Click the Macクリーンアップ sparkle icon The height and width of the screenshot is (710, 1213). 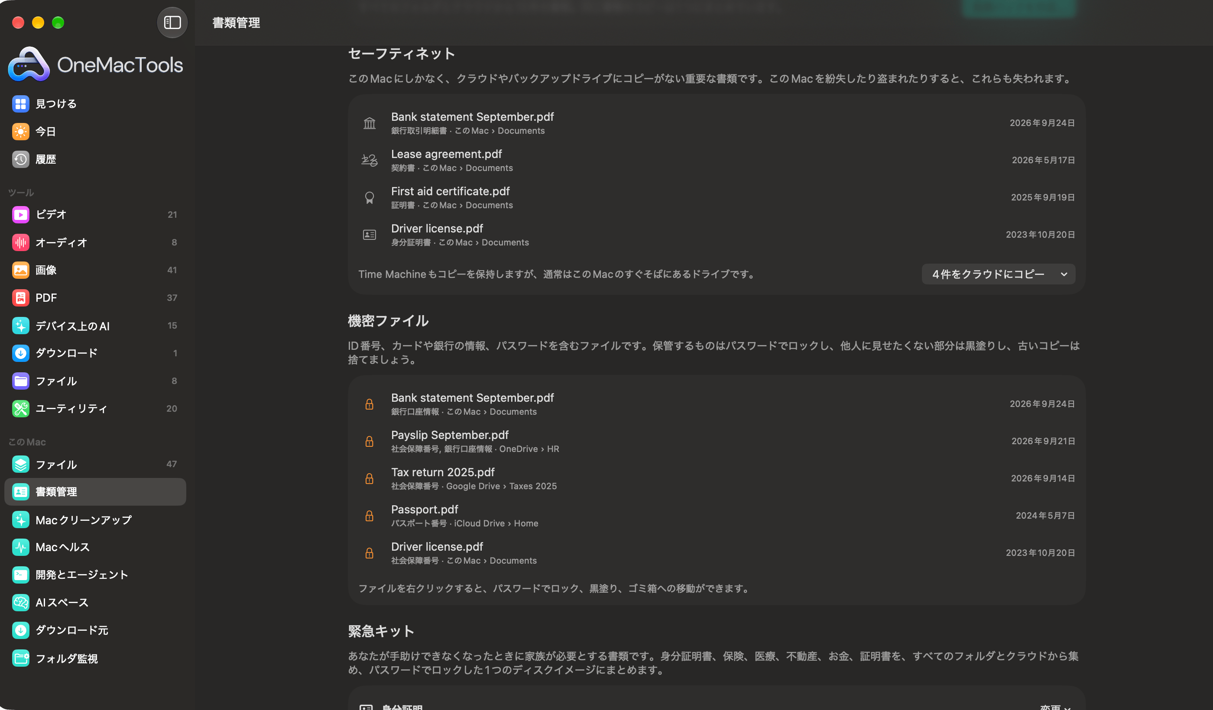(x=21, y=520)
